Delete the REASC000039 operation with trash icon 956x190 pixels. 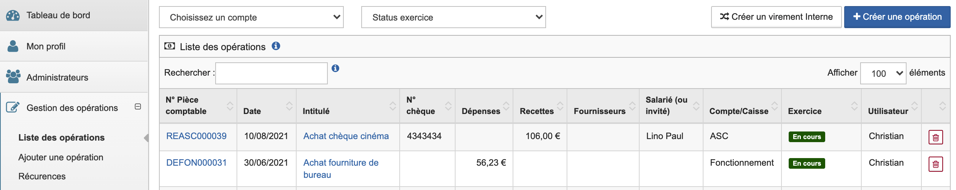[936, 137]
